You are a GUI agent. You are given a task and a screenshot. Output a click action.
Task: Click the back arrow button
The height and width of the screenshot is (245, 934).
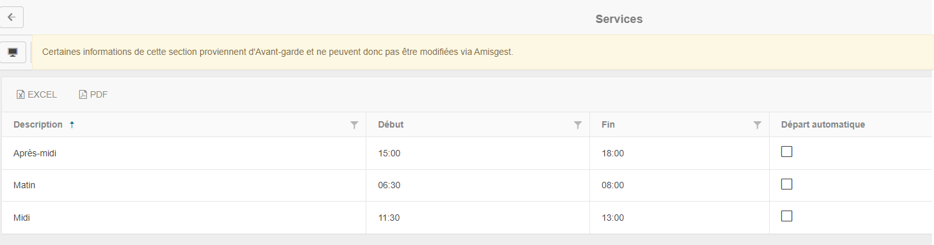click(12, 17)
